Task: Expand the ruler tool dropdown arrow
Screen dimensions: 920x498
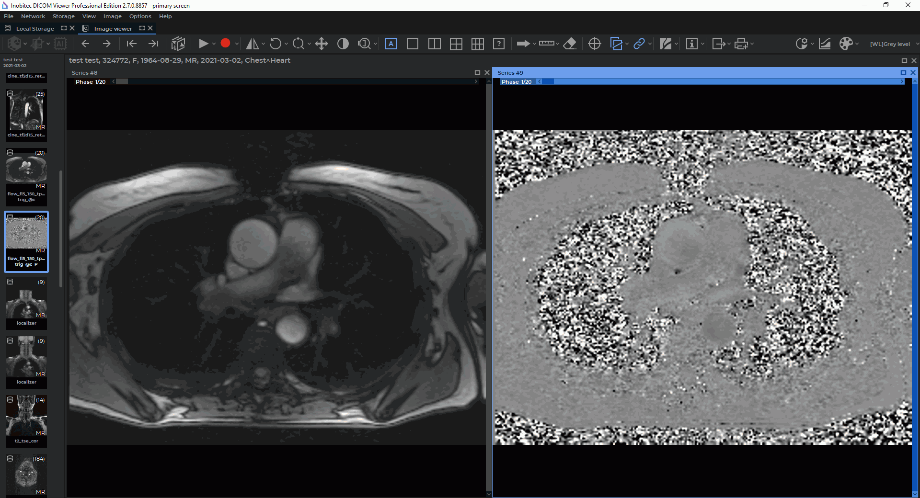Action: point(557,44)
